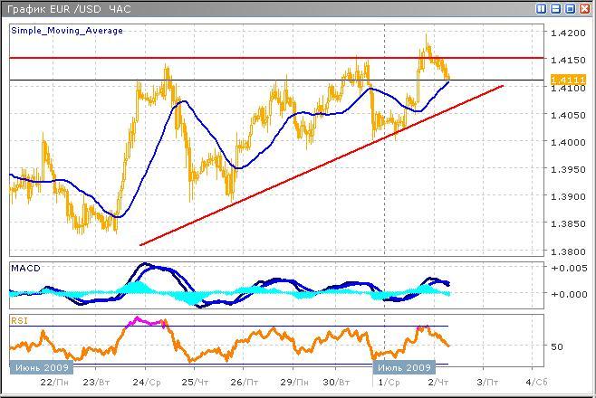Select the RSI indicator label
The width and height of the screenshot is (596, 398).
(x=18, y=319)
